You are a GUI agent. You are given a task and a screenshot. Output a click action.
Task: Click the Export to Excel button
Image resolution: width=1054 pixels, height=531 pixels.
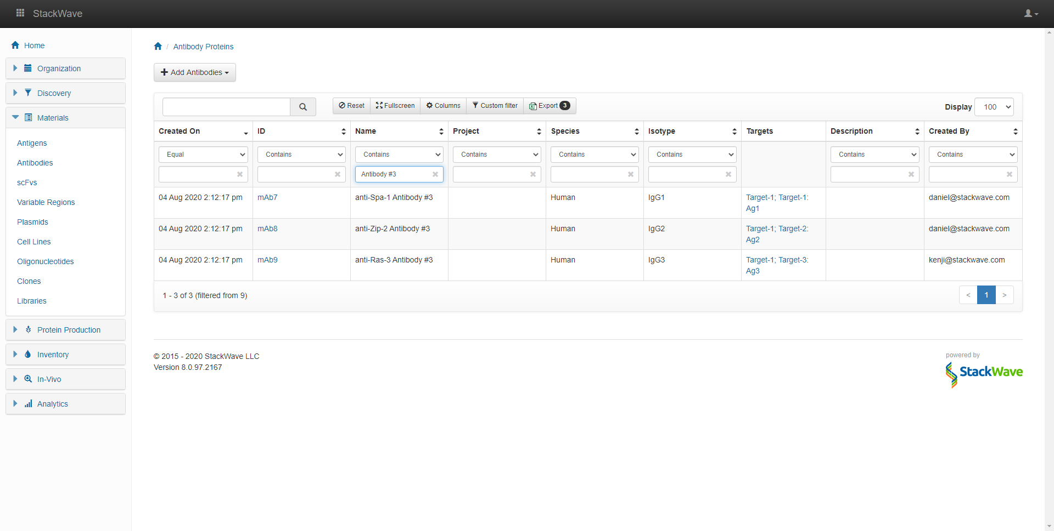coord(550,106)
